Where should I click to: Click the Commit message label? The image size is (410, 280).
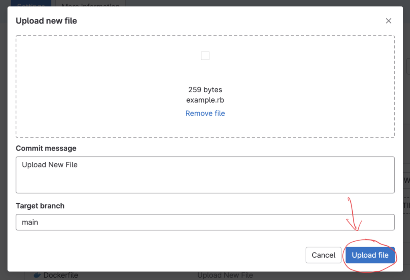click(46, 148)
